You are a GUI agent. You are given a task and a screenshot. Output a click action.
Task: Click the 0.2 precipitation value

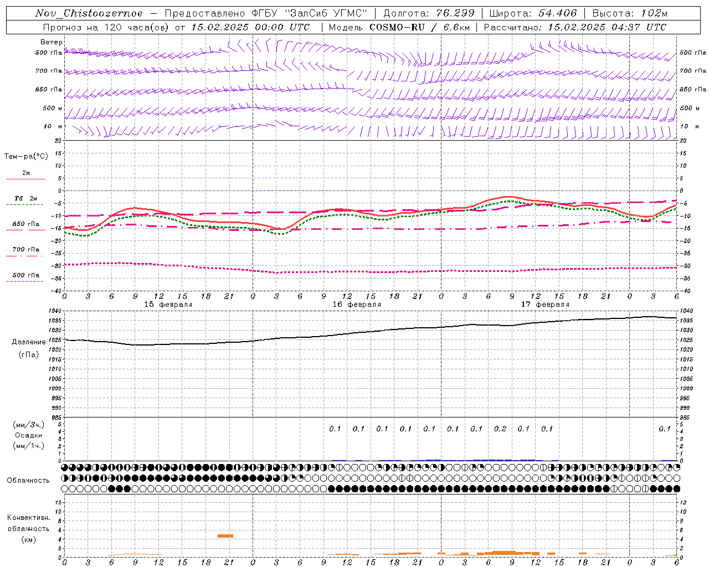(500, 429)
